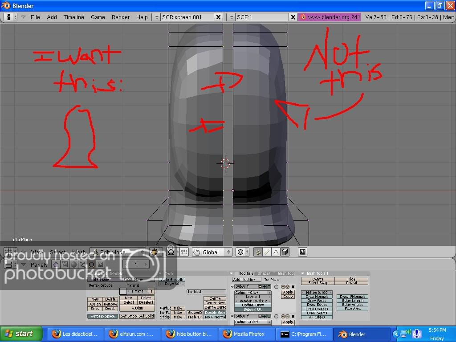Open the Edit Mode selector dropdown

tap(118, 252)
